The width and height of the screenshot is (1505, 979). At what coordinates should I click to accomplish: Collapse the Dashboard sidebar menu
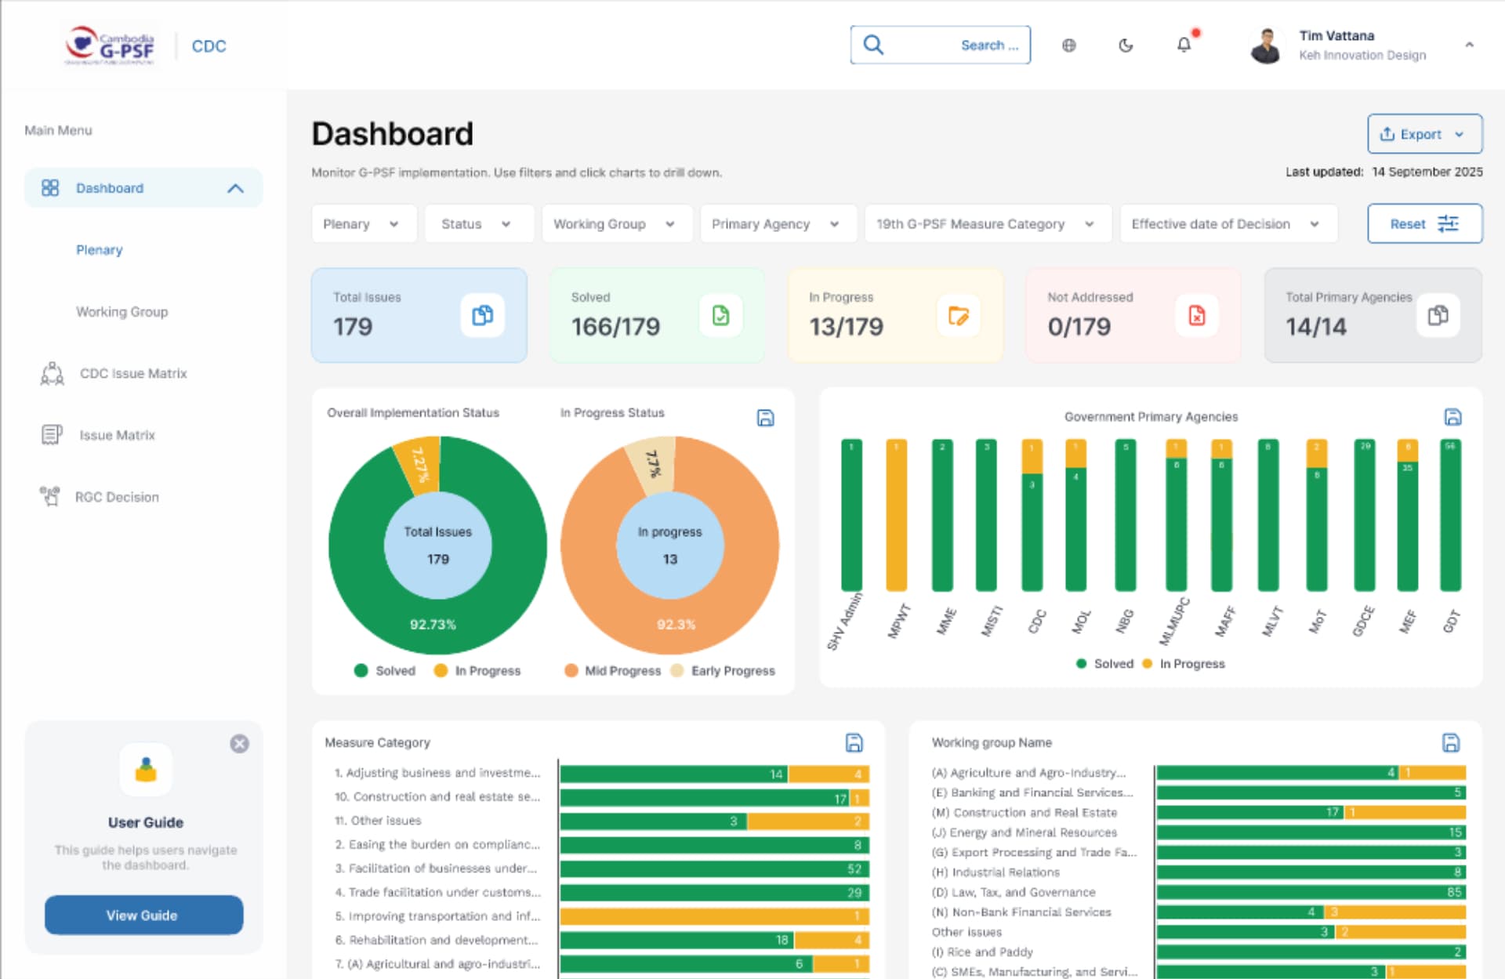235,188
